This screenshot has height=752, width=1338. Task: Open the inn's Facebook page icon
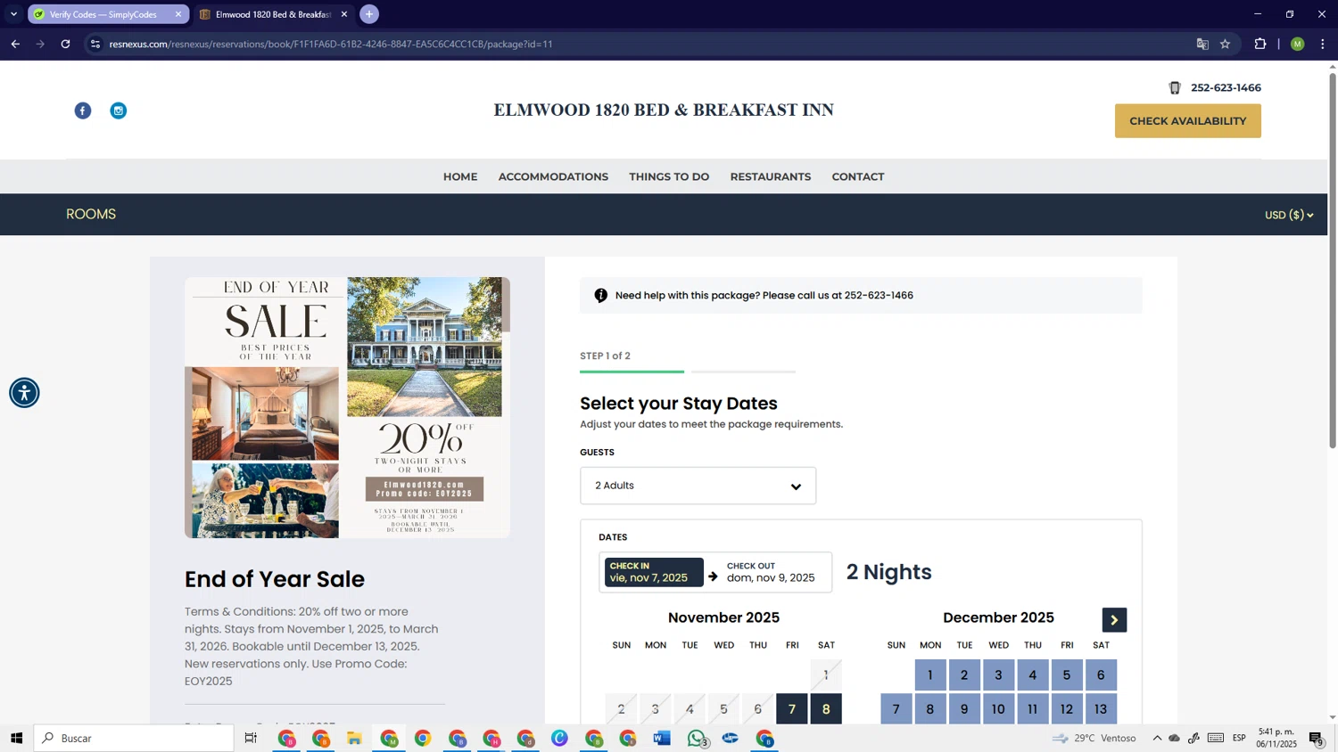[83, 110]
